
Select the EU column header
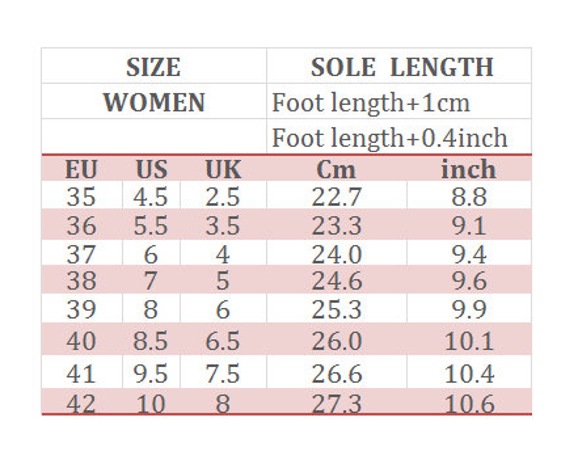(82, 169)
